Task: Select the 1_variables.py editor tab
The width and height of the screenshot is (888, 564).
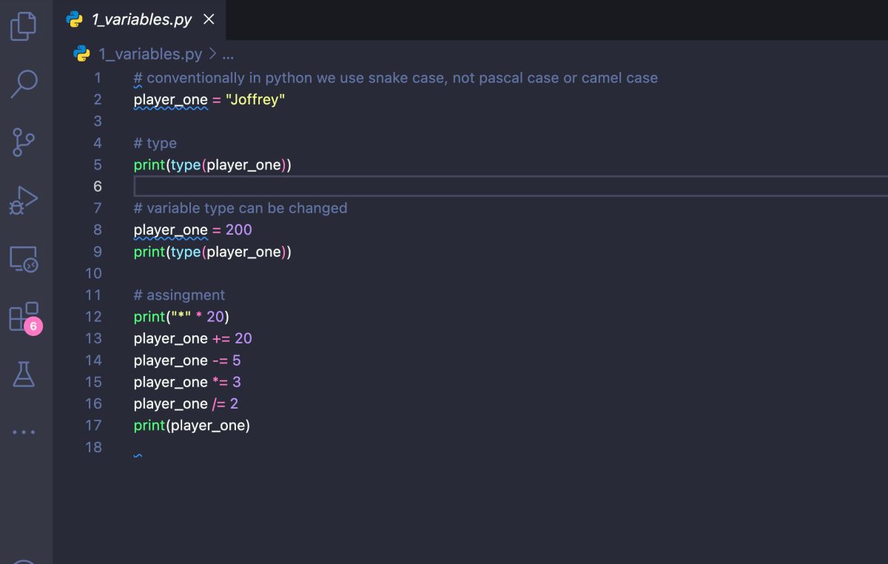Action: 140,20
